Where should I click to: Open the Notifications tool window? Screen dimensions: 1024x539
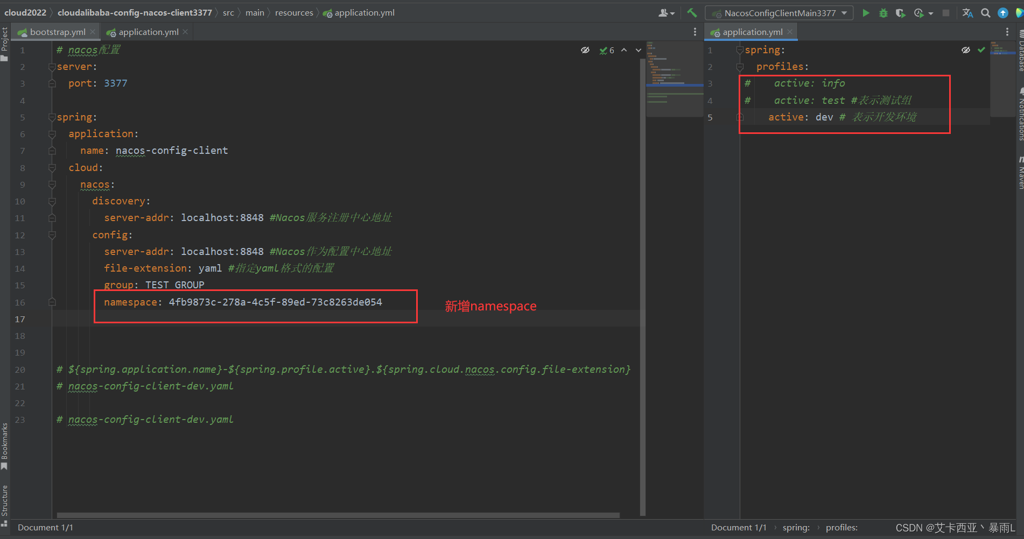pyautogui.click(x=1020, y=114)
